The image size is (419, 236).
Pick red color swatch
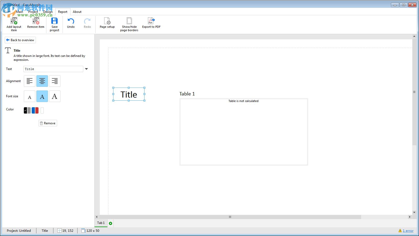pos(37,110)
